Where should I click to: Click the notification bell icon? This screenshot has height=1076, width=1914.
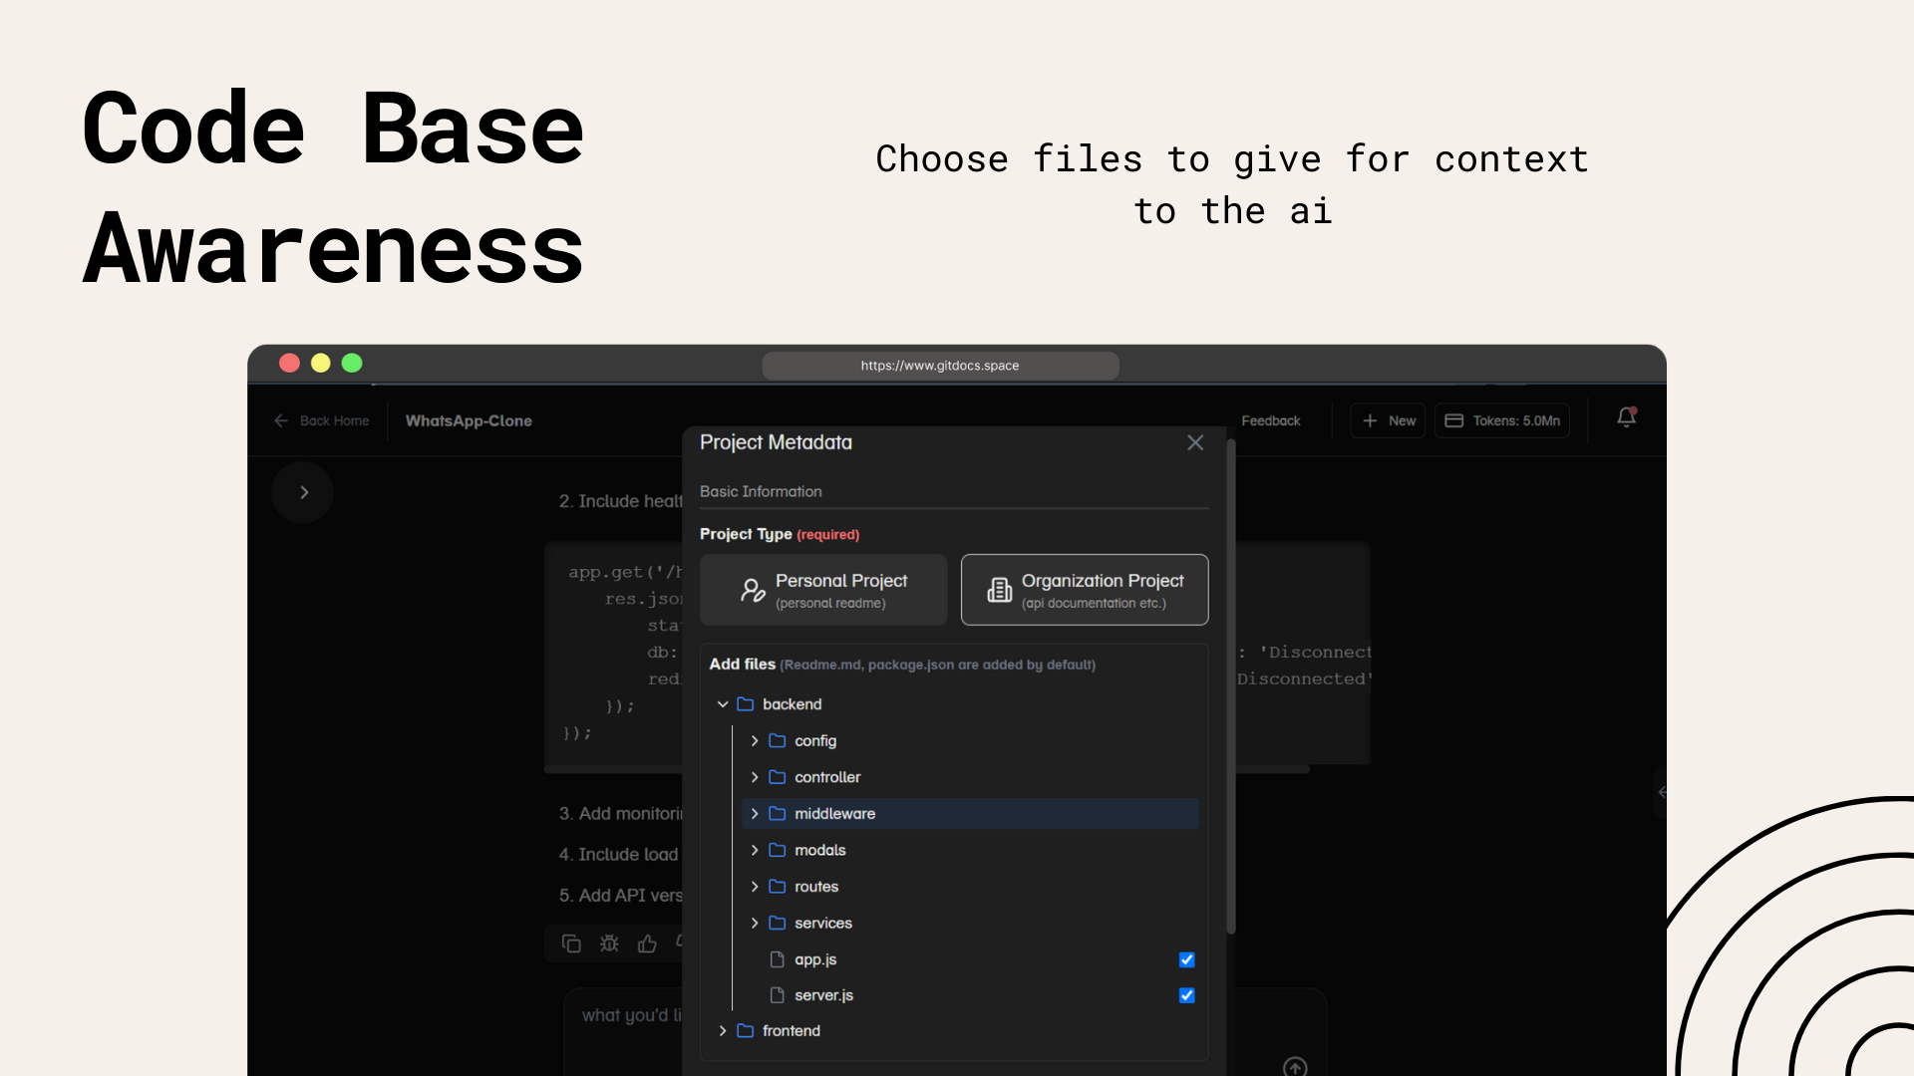click(x=1626, y=418)
